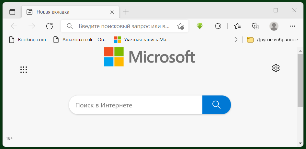Expand hidden favorites bar chevron
Screen dimensions: 306x149
pyautogui.click(x=236, y=40)
